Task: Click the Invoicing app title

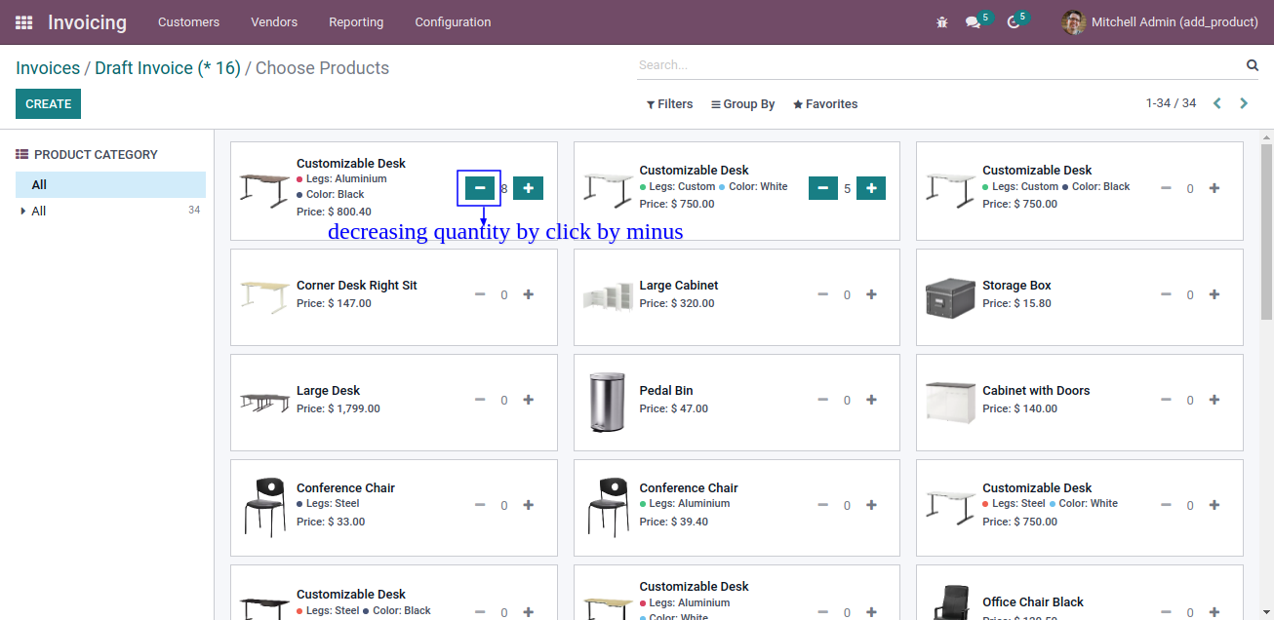Action: [87, 21]
